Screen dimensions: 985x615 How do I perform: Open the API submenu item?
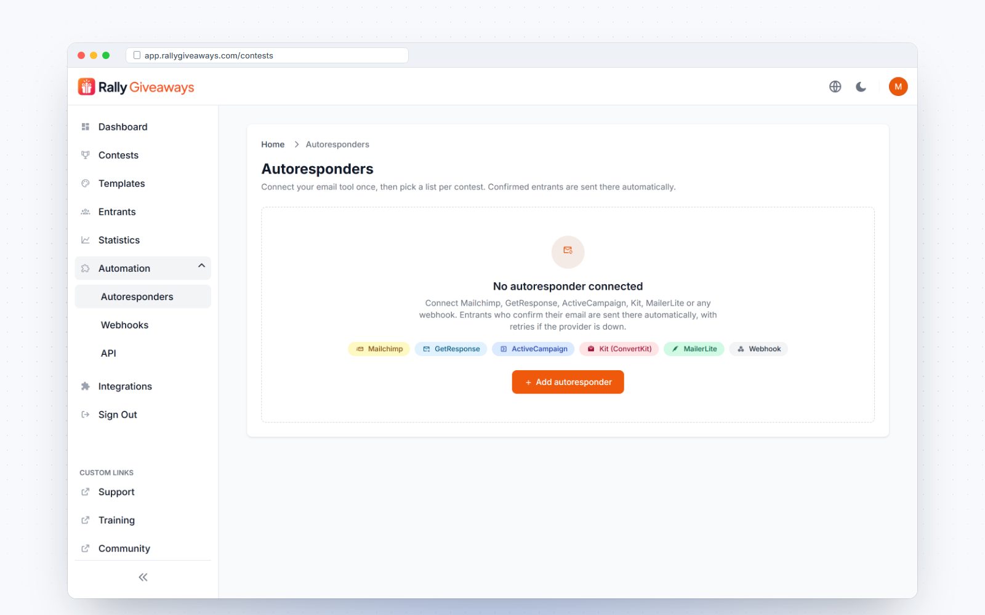pos(143,353)
